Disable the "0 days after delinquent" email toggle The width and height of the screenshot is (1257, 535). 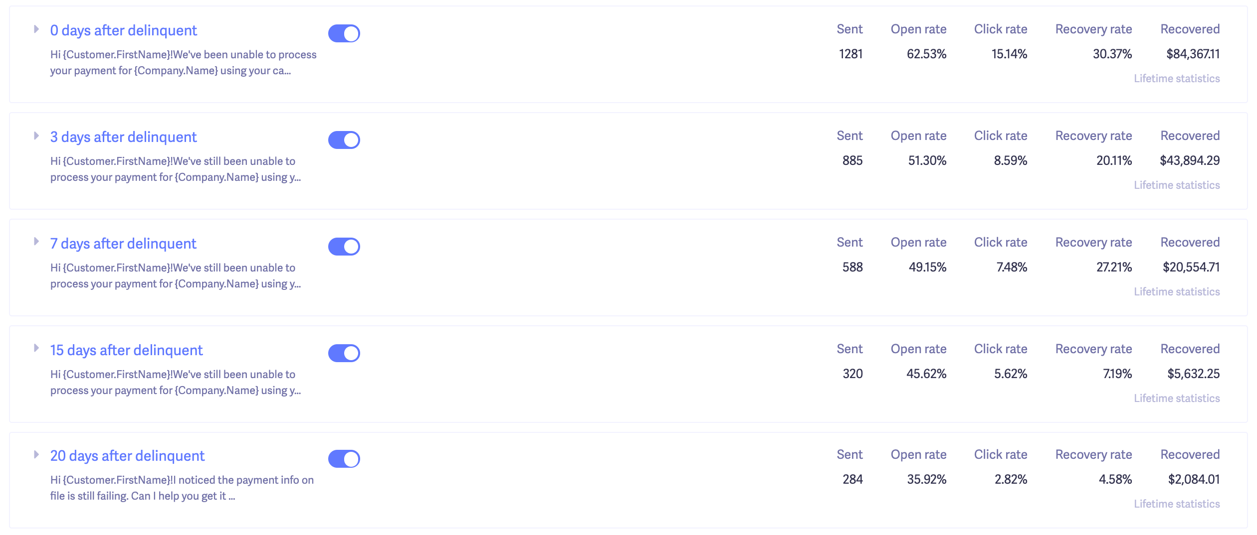(344, 33)
